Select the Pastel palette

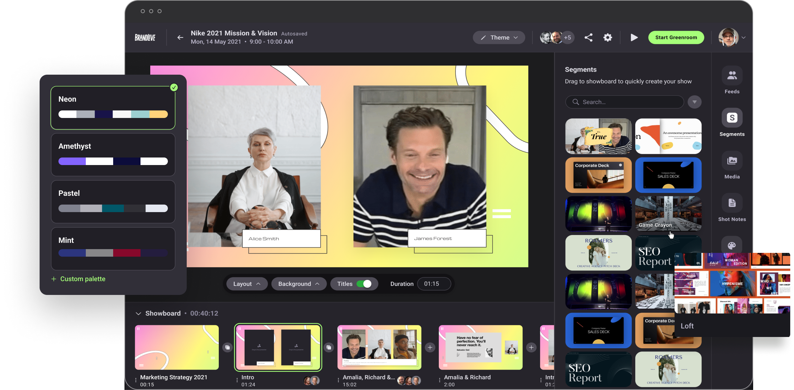tap(113, 201)
